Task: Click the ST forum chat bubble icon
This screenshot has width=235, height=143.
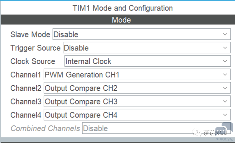Action: tap(224, 129)
